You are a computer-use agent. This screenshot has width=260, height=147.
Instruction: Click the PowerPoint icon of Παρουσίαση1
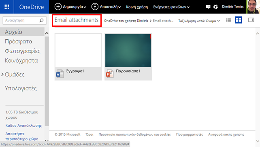click(x=110, y=74)
